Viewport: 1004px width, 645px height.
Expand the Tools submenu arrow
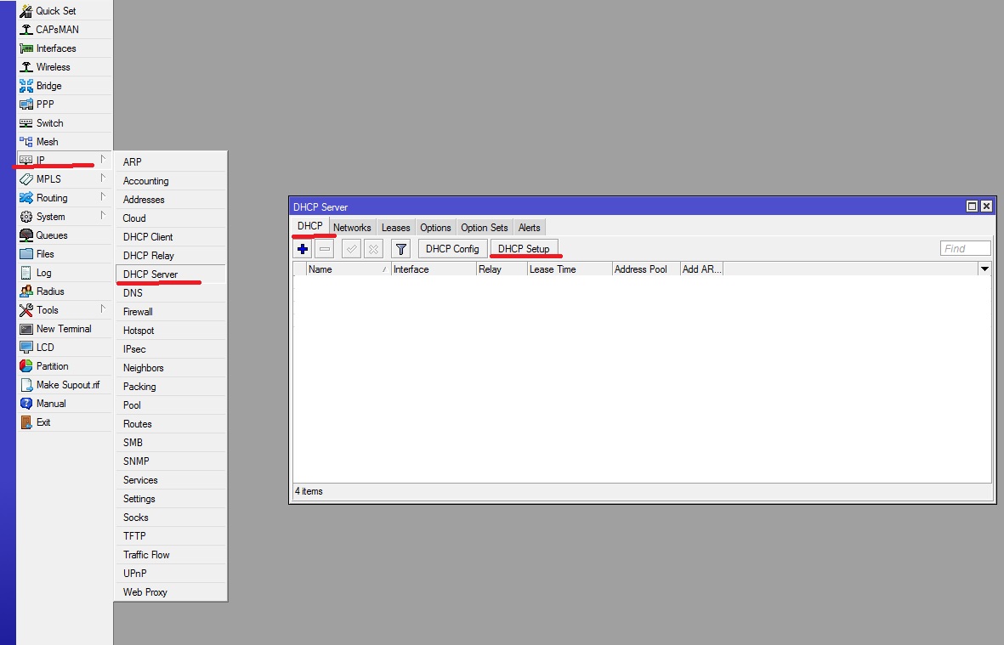pyautogui.click(x=103, y=309)
